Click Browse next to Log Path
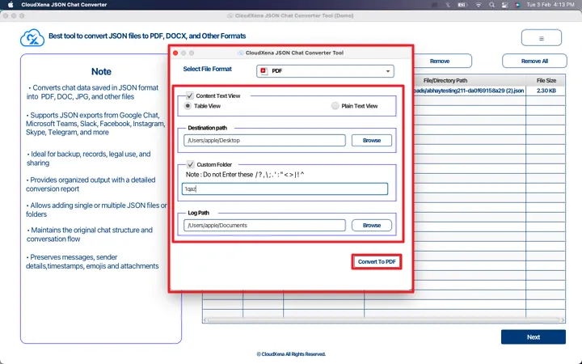The width and height of the screenshot is (582, 364). [x=371, y=226]
